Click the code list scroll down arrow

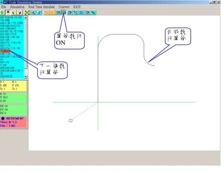tap(26, 77)
